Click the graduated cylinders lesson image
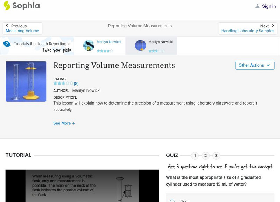Screen dimensions: 280x202 (x=26, y=81)
